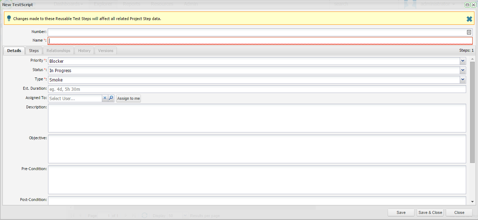Maximize the New TestScript dialog
Viewport: 478px width, 220px height.
click(x=467, y=5)
